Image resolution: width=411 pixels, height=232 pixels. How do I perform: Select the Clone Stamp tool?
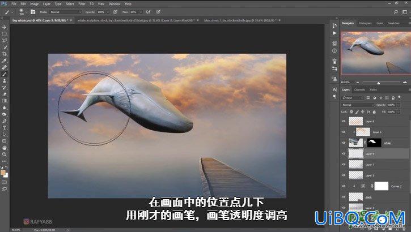click(5, 81)
